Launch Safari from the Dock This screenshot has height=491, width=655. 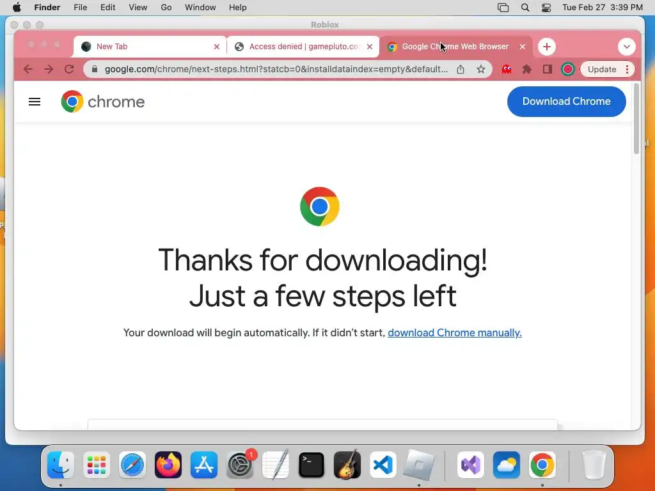pos(132,465)
